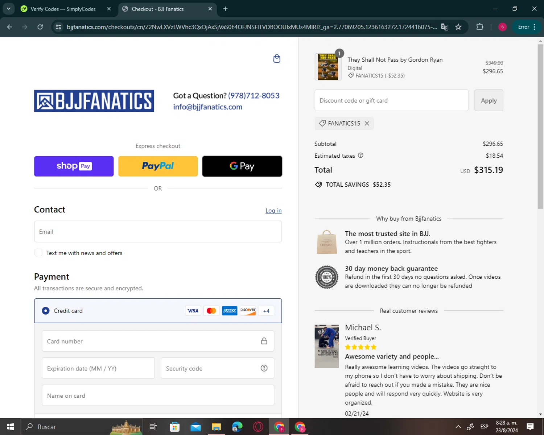Image resolution: width=544 pixels, height=435 pixels.
Task: Select the Checkout - BJJ Fanatics tab
Action: coord(158,9)
